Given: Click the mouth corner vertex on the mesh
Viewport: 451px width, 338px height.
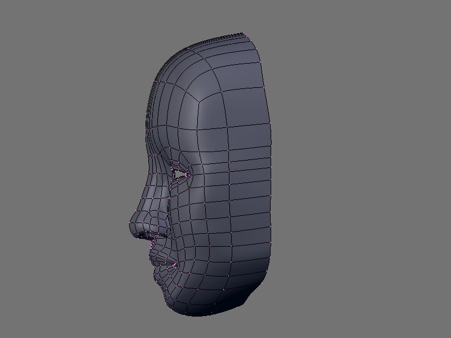Looking at the screenshot, I should [175, 265].
